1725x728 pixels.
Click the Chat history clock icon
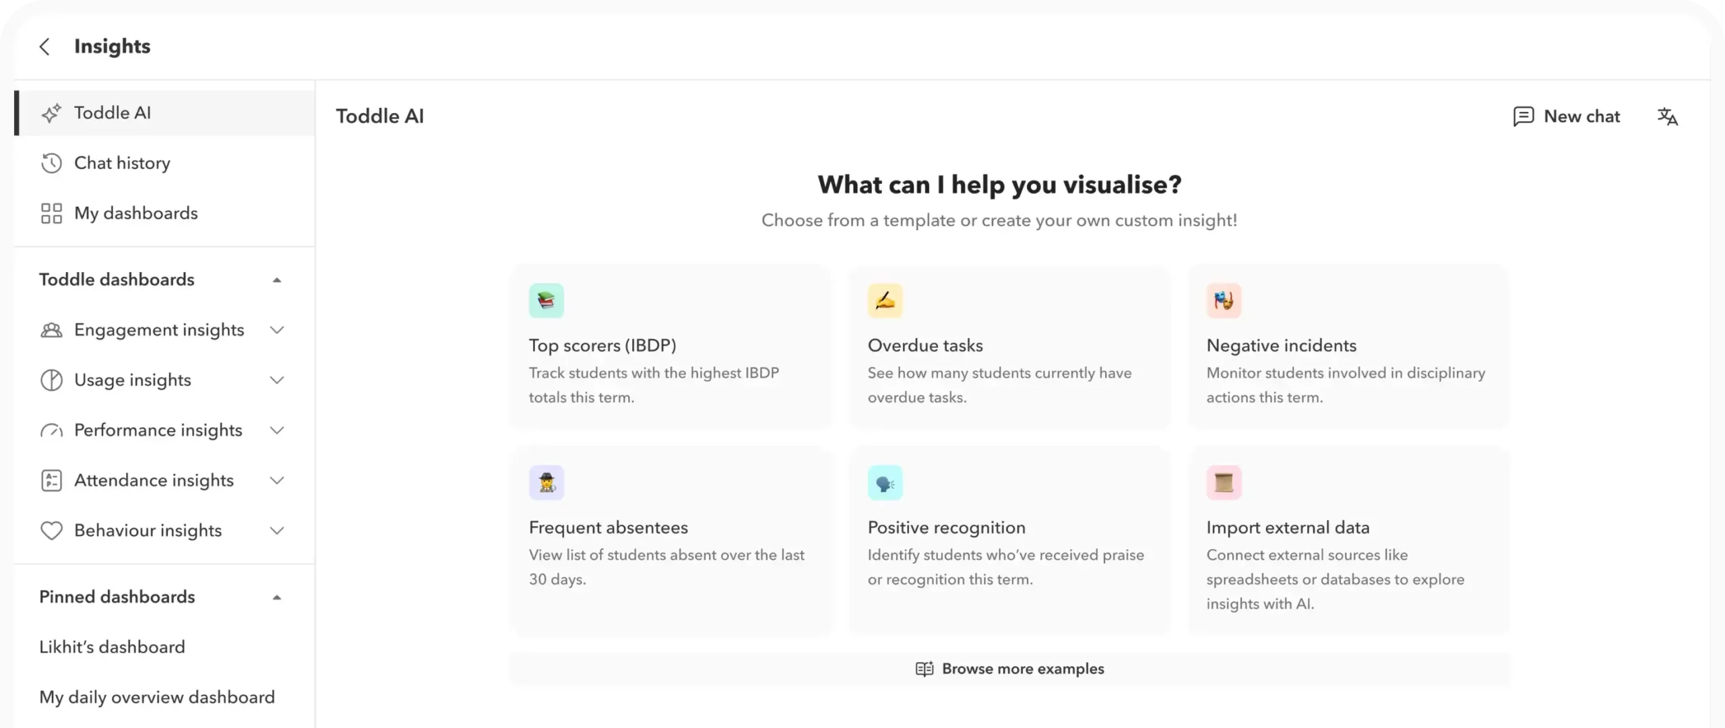[x=51, y=163]
